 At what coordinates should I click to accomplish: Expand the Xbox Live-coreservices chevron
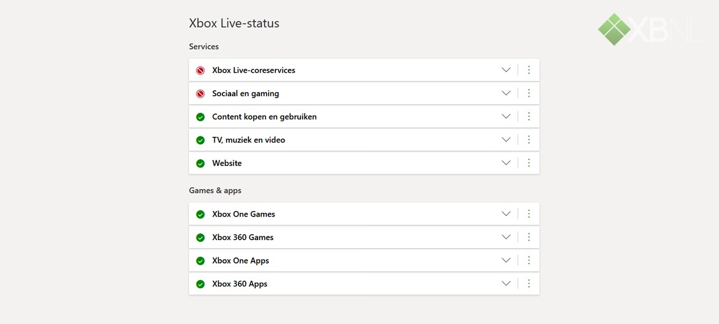(x=507, y=70)
